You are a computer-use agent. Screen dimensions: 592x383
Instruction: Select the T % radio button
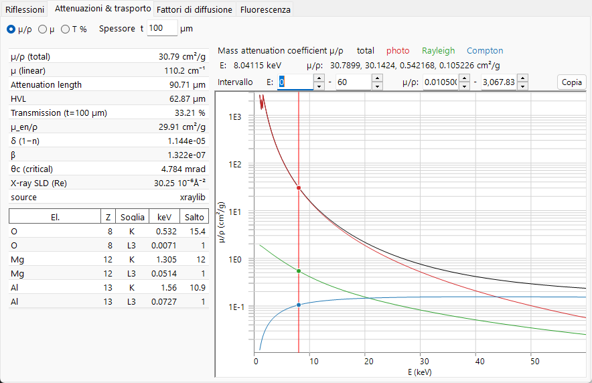click(74, 29)
